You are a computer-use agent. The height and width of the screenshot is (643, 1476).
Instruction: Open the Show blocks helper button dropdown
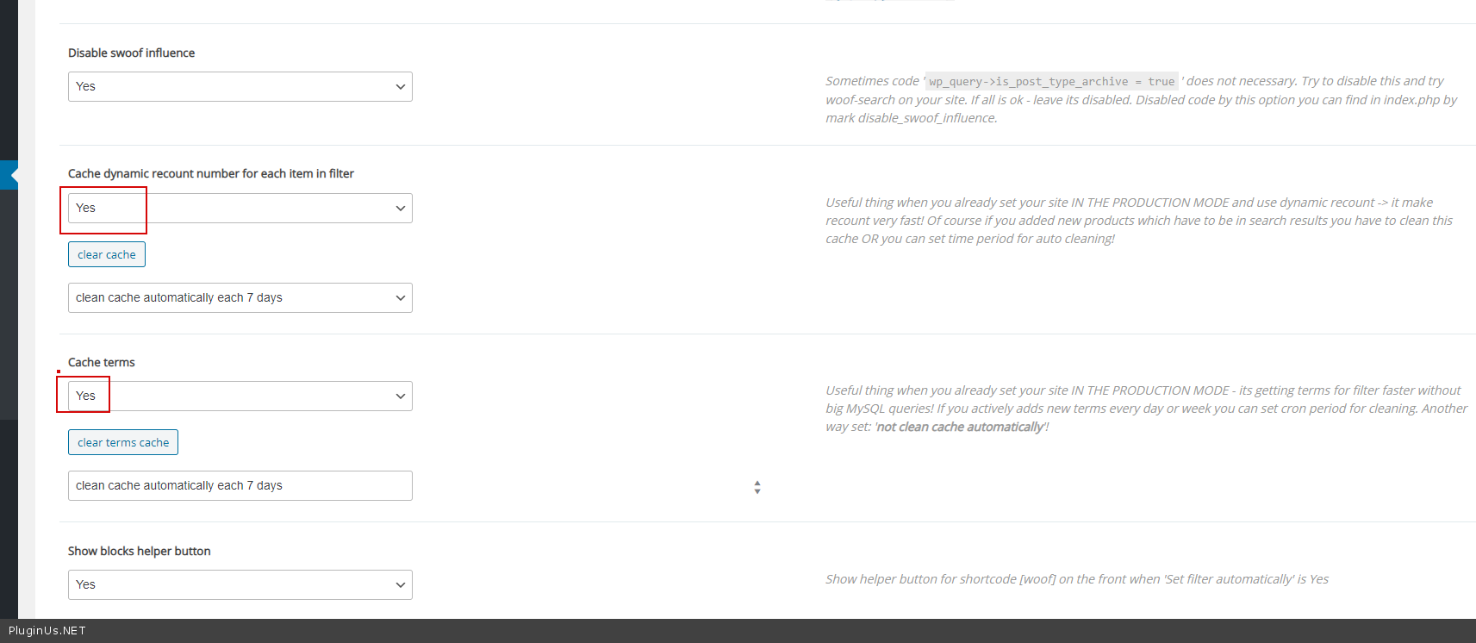240,584
